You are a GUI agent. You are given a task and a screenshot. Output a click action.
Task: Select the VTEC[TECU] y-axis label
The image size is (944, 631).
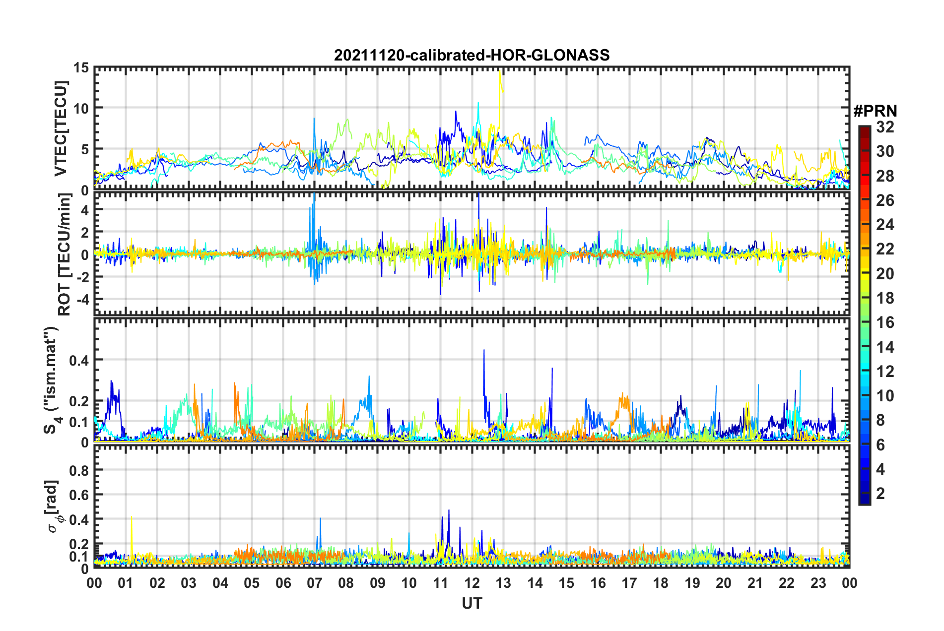pos(61,128)
